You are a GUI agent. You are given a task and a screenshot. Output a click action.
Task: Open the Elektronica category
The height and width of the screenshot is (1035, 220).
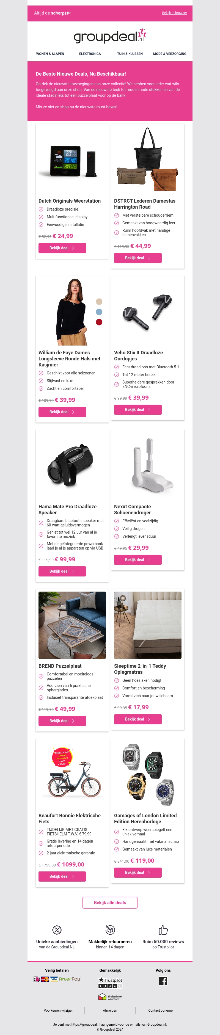click(90, 54)
